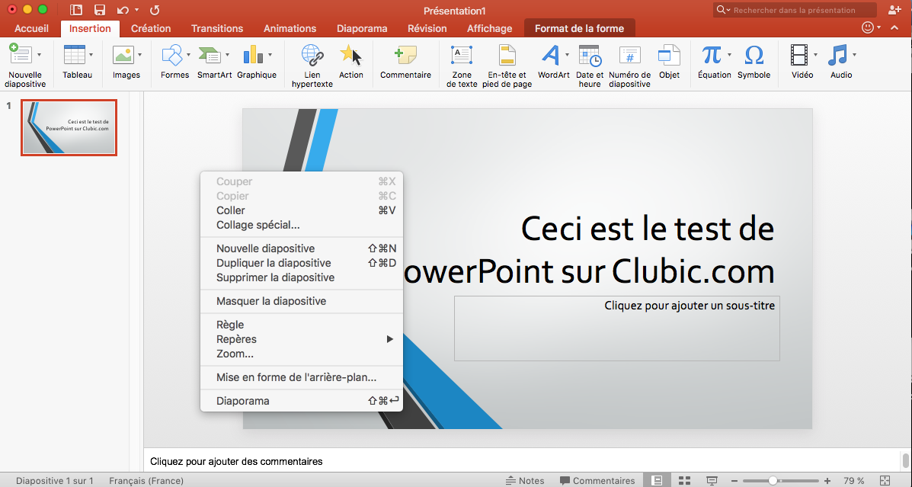Open the Images dropdown arrow
Viewport: 912px width, 487px height.
pyautogui.click(x=139, y=56)
